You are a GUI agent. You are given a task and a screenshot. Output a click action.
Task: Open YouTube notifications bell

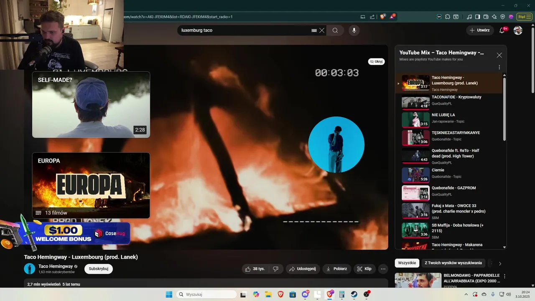point(502,30)
